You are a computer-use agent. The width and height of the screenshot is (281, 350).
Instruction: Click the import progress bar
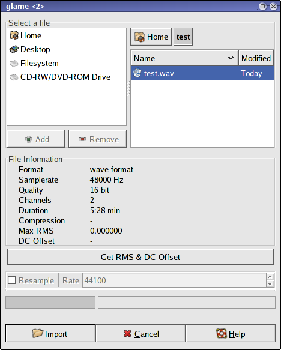click(50, 303)
